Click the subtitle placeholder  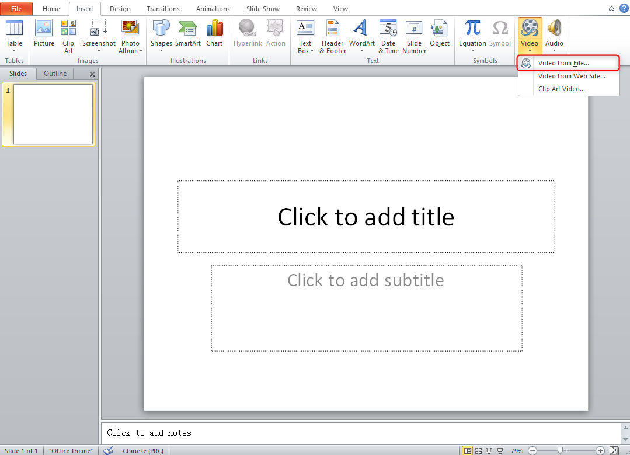coord(367,308)
